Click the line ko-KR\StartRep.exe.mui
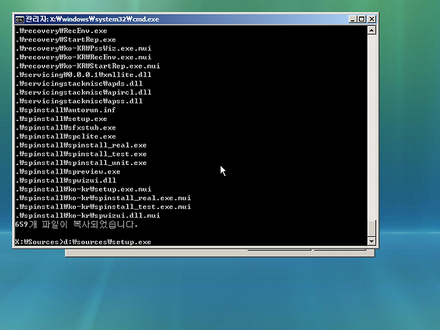The width and height of the screenshot is (440, 330). click(x=88, y=66)
